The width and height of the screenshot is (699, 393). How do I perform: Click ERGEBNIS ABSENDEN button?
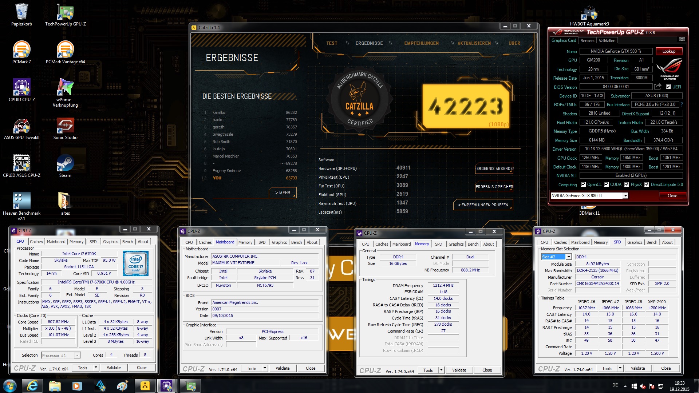tap(494, 168)
